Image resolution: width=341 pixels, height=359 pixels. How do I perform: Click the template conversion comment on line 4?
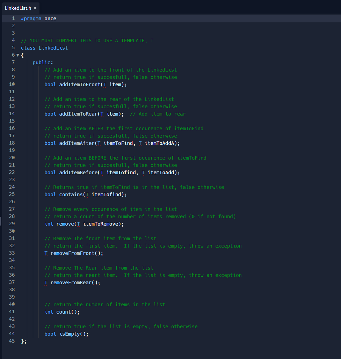87,40
